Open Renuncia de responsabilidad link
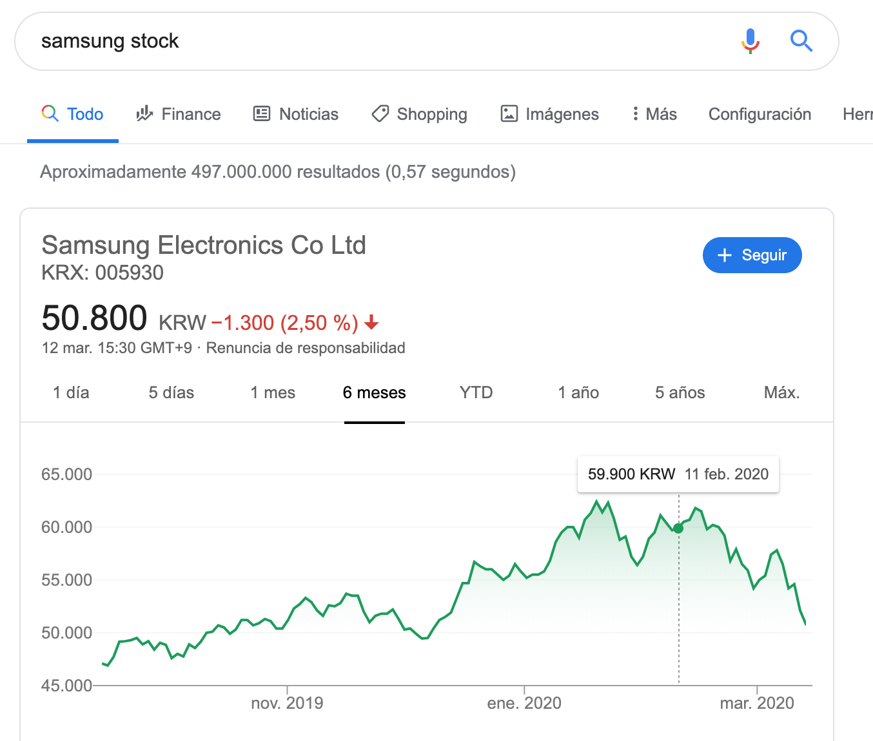Screen dimensions: 873x741 click(306, 348)
